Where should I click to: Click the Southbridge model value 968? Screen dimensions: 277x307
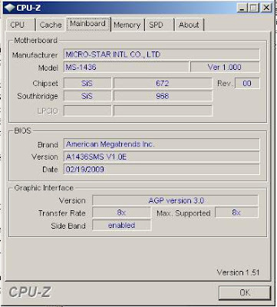point(163,96)
